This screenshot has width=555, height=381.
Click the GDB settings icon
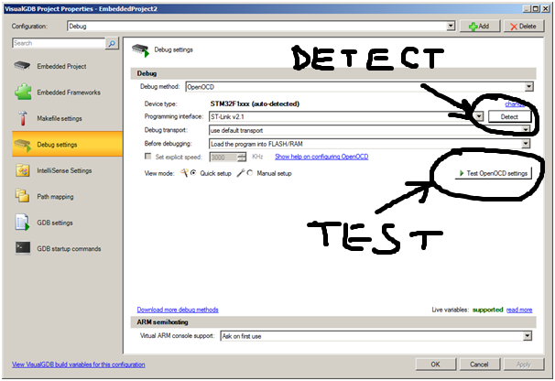tap(23, 222)
